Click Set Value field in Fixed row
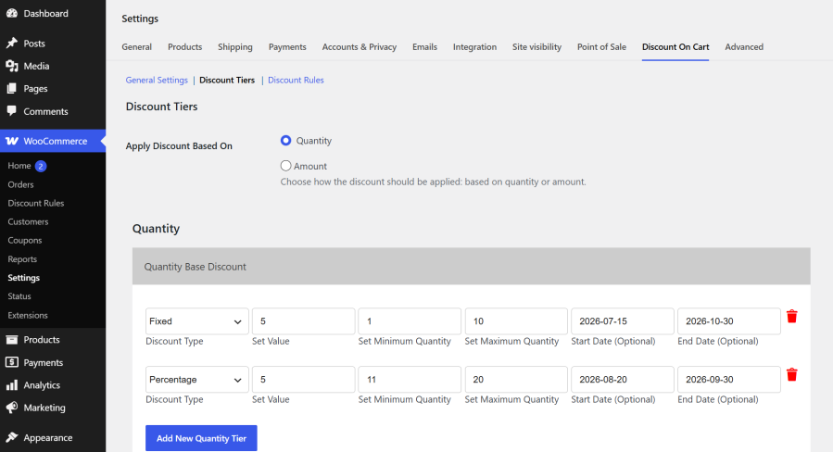This screenshot has height=452, width=833. point(303,321)
